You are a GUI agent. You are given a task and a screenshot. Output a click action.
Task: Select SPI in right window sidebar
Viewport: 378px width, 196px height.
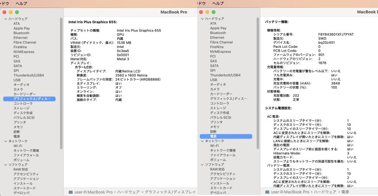(213, 71)
